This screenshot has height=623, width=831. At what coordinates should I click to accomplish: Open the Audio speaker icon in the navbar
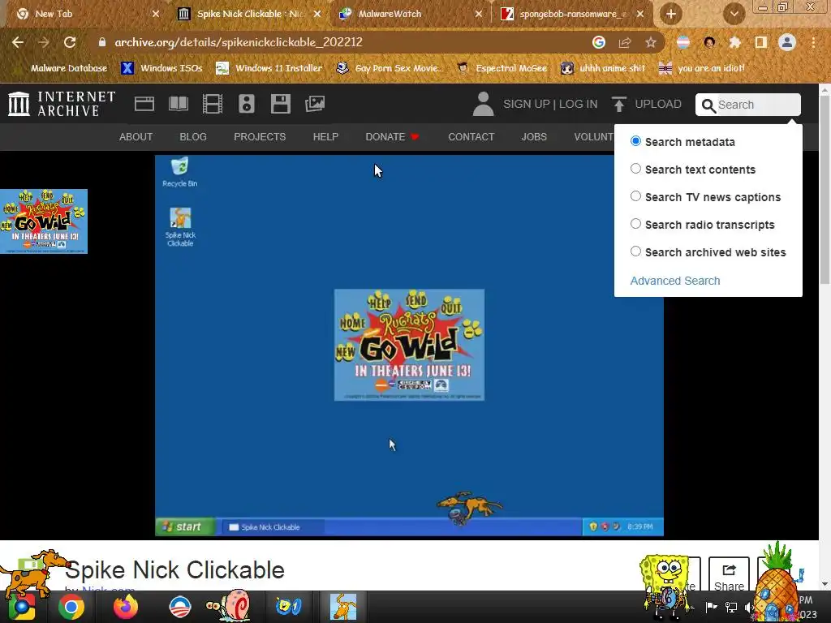click(247, 104)
